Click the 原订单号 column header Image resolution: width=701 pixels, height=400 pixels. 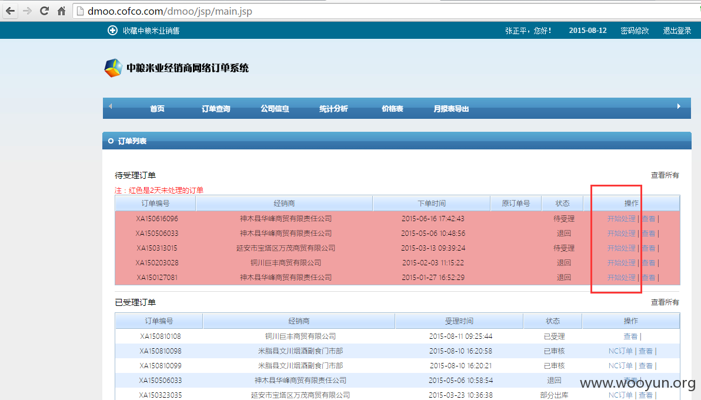(x=516, y=203)
